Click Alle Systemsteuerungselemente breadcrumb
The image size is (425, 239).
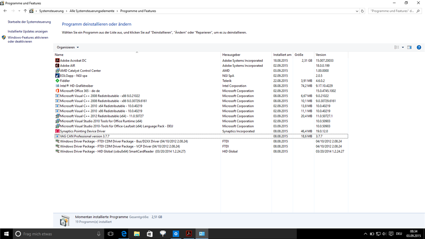click(x=92, y=11)
